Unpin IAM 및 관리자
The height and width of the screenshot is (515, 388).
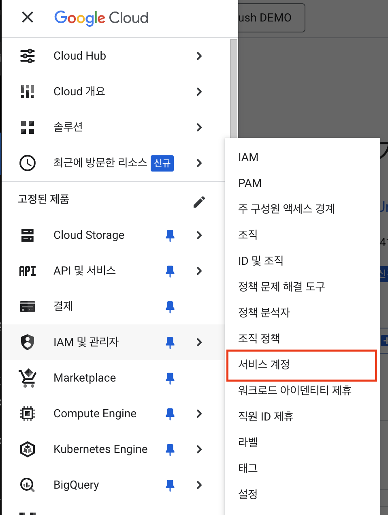point(170,343)
